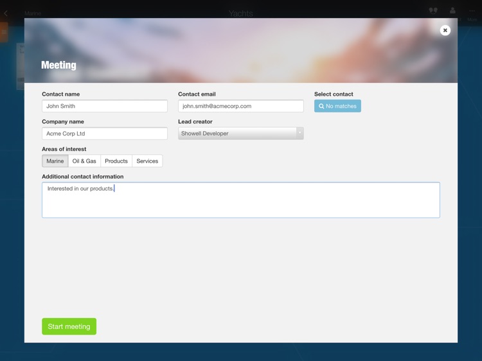Click the Contact email field
Viewport: 482px width, 361px height.
(x=241, y=106)
